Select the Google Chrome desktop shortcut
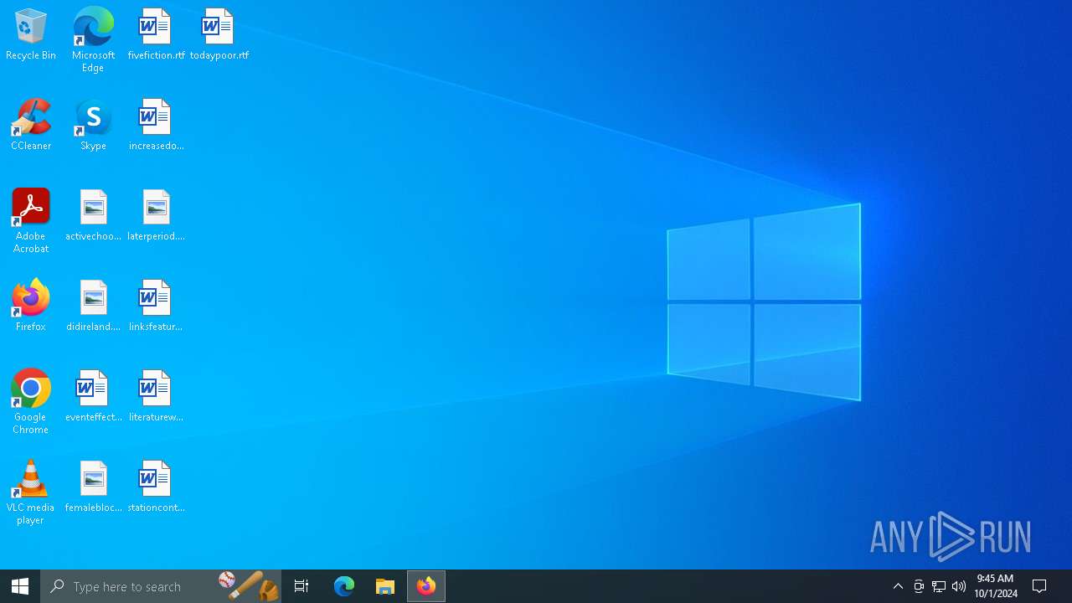Viewport: 1072px width, 603px height. click(31, 401)
